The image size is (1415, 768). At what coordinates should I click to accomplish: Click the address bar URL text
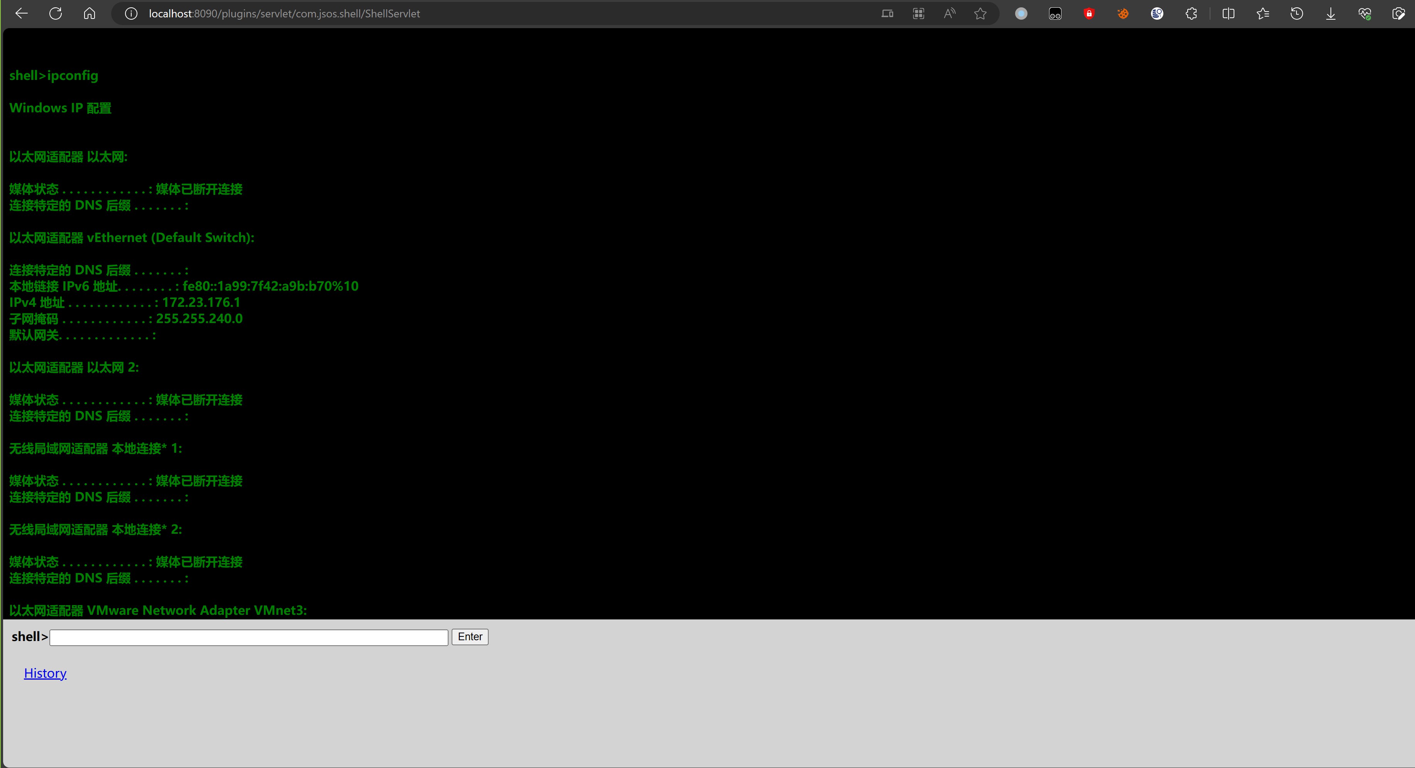pos(284,14)
